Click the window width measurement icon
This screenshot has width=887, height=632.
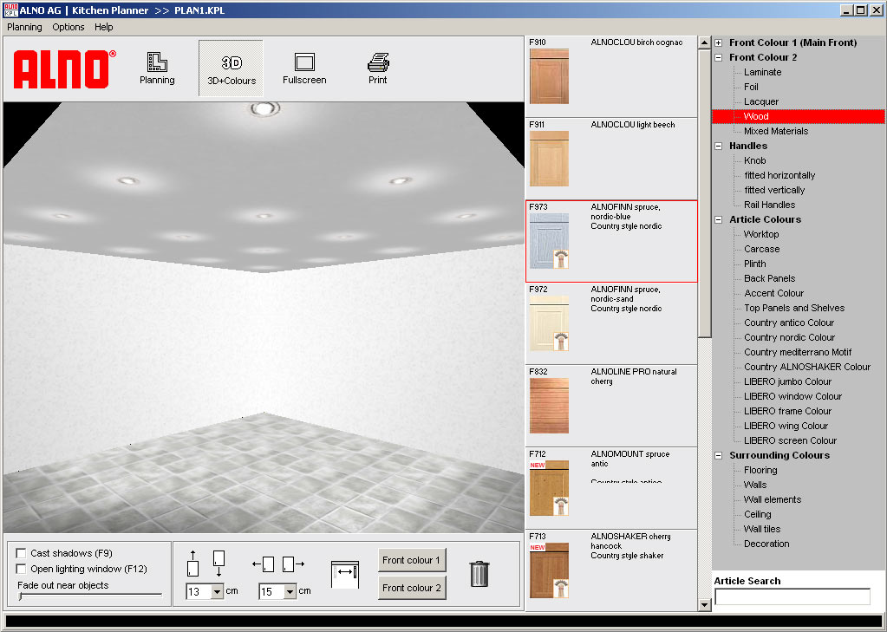pyautogui.click(x=345, y=573)
